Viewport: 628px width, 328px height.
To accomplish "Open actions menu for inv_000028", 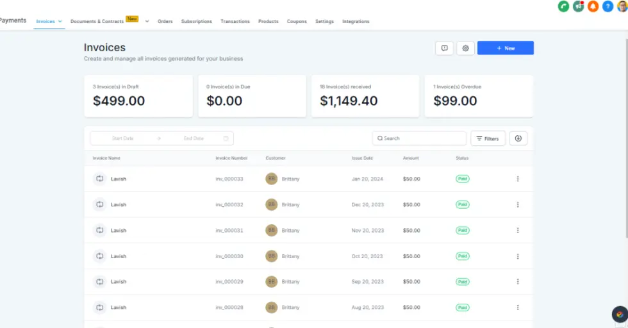I will click(x=518, y=307).
